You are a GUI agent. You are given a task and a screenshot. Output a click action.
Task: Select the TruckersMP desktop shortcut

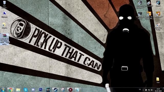(x=149, y=4)
